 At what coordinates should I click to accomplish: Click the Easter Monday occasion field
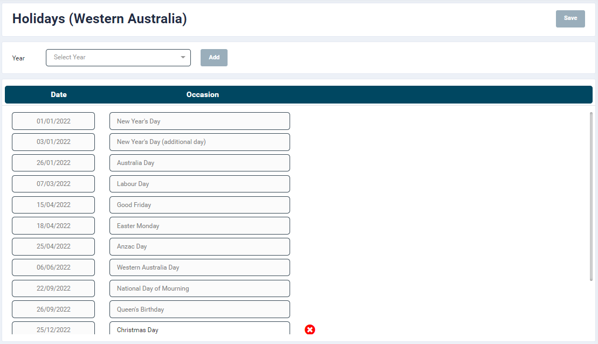coord(200,226)
